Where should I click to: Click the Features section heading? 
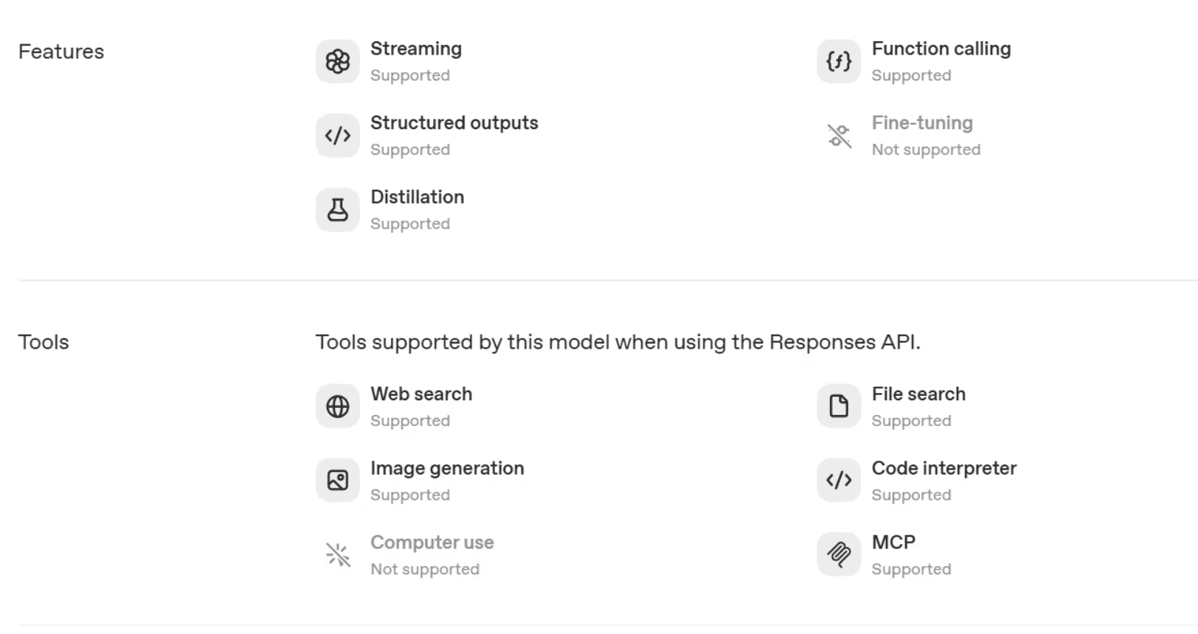click(x=61, y=52)
